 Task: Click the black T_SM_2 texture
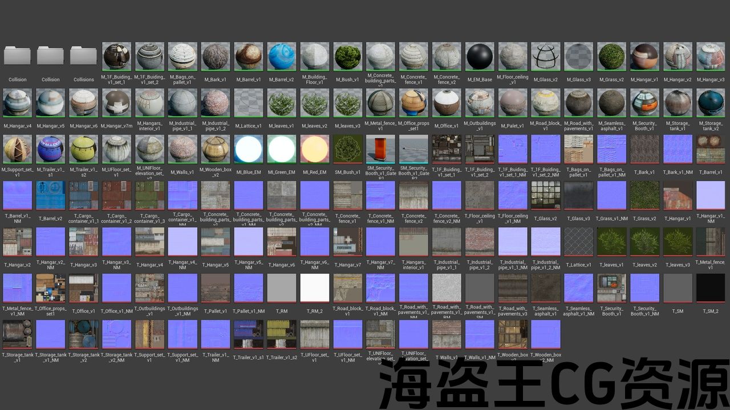pyautogui.click(x=711, y=288)
